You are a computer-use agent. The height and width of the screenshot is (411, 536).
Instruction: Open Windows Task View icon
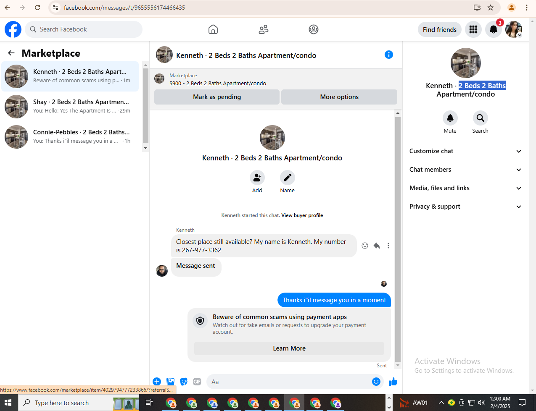tap(149, 403)
